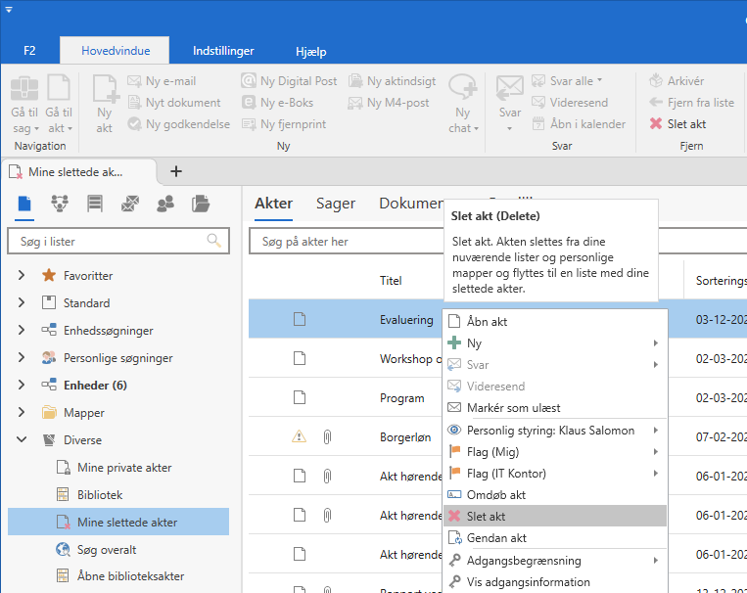Click Omdøb akt in context menu
747x593 pixels.
[496, 495]
